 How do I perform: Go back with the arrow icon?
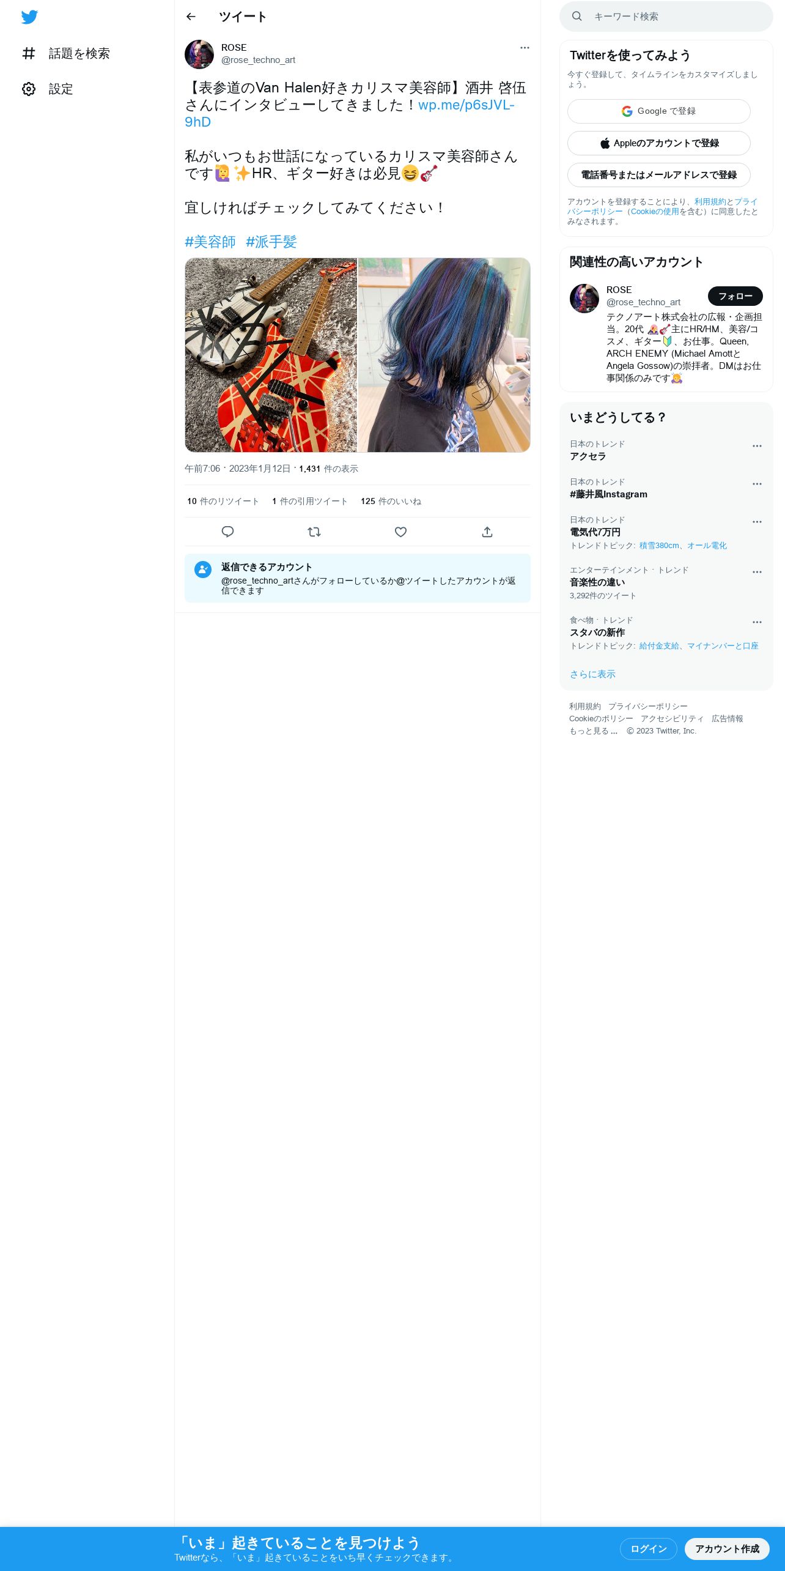point(191,17)
